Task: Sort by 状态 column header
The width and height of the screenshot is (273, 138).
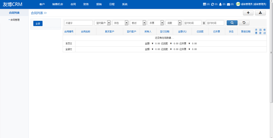Action: (231, 32)
